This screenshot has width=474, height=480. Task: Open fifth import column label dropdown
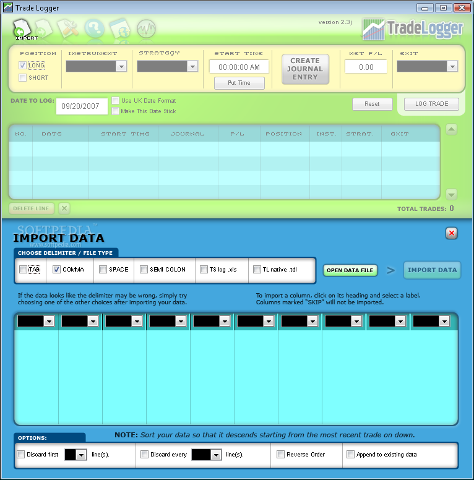[x=212, y=322]
